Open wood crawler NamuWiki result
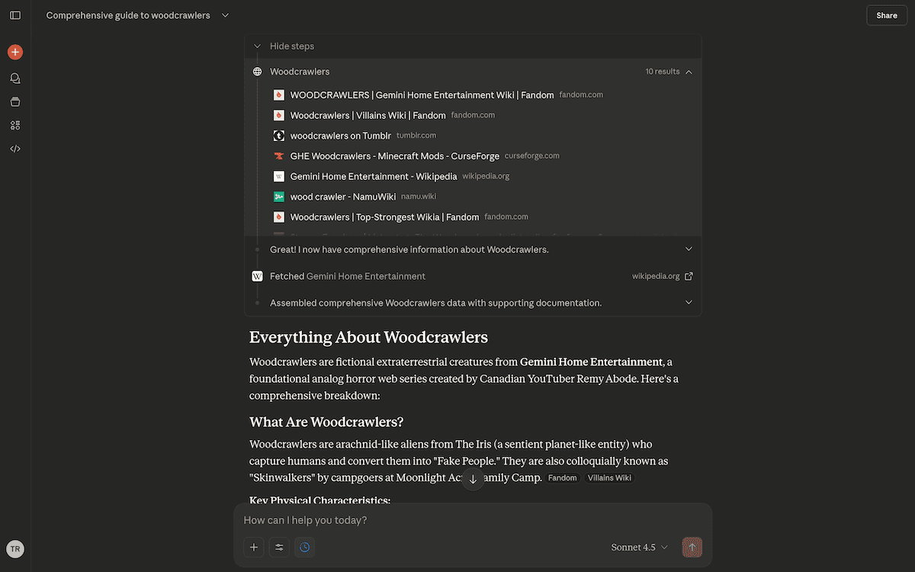The image size is (915, 572). (343, 197)
